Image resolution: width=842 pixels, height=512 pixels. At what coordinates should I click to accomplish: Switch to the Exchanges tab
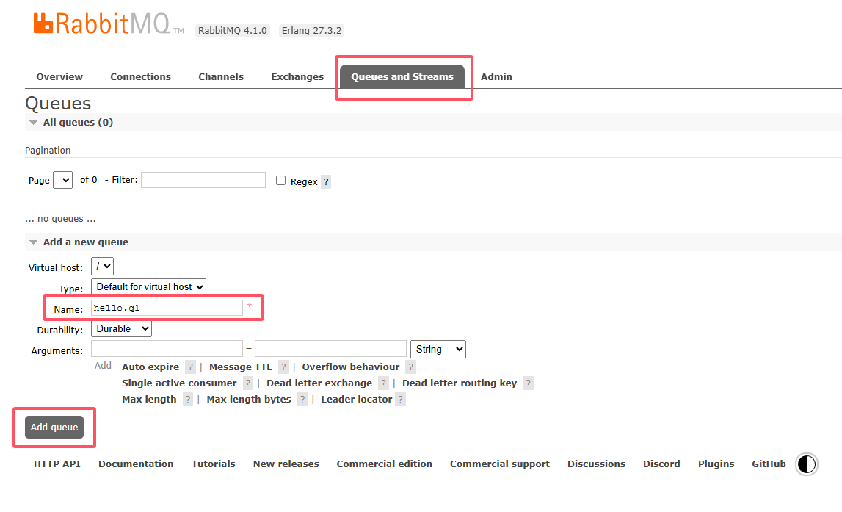pyautogui.click(x=297, y=77)
